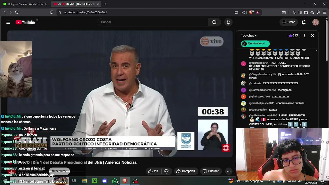Dislike the video with thumbs down
This screenshot has width=329, height=185.
click(x=166, y=171)
